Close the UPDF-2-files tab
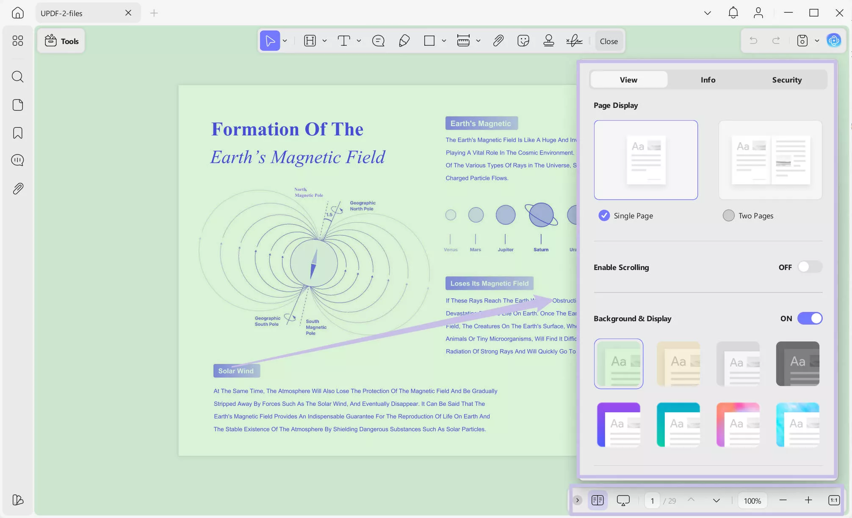The height and width of the screenshot is (518, 852). (128, 13)
